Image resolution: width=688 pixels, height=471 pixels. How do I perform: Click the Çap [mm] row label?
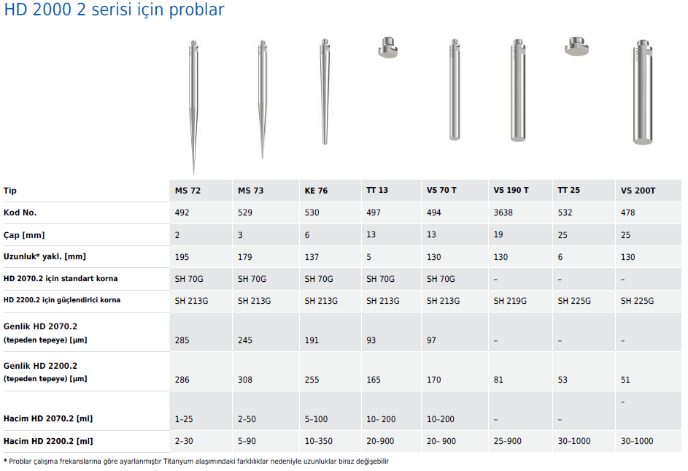(x=24, y=235)
